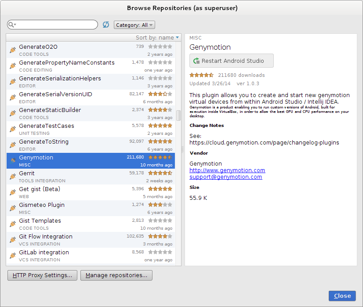
Task: Select the GenerateSerialVersionUID plugin name
Action: pos(55,94)
